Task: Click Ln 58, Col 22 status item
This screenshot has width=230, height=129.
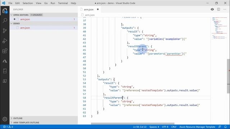Action: coord(140,127)
